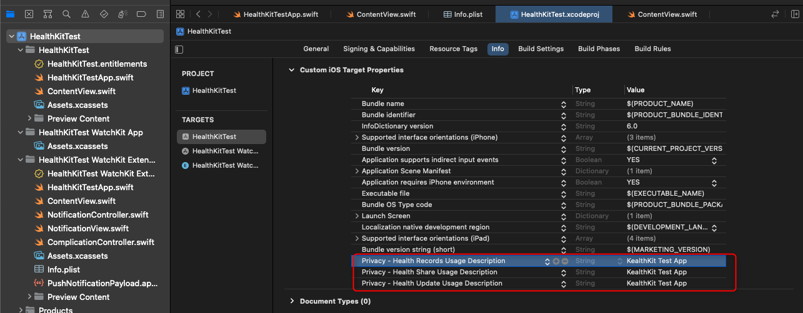Remove the Health Records Usage Description row
Image resolution: width=803 pixels, height=313 pixels.
564,261
